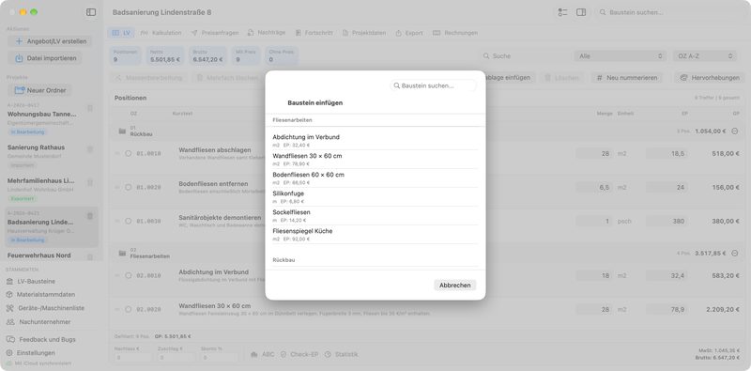This screenshot has height=371, width=751.
Task: Click magnifier icon in dialog Baustein search
Action: click(396, 85)
